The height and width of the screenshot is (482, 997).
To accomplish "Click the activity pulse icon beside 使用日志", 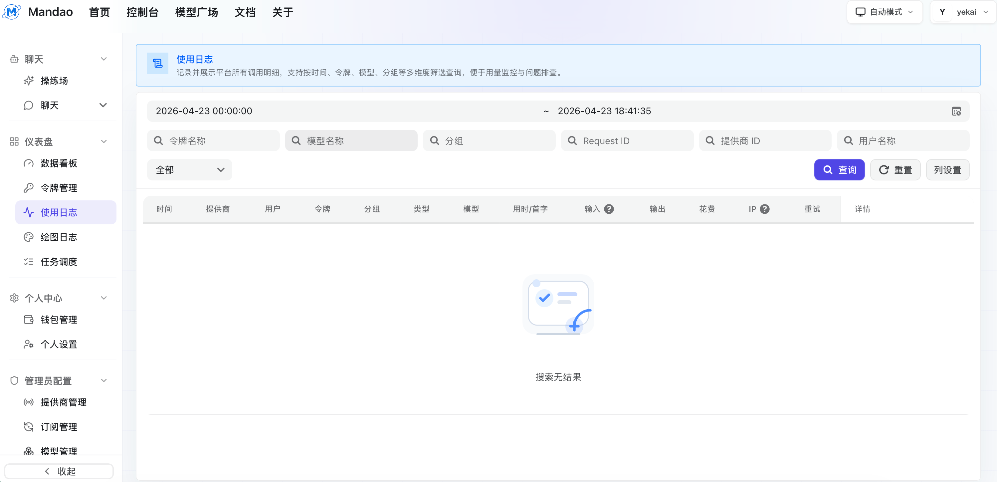I will [x=29, y=213].
